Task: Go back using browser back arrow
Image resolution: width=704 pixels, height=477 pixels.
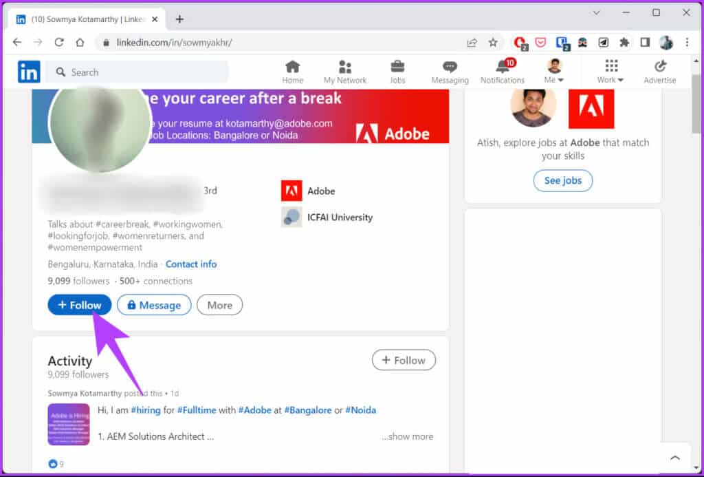Action: (x=17, y=42)
